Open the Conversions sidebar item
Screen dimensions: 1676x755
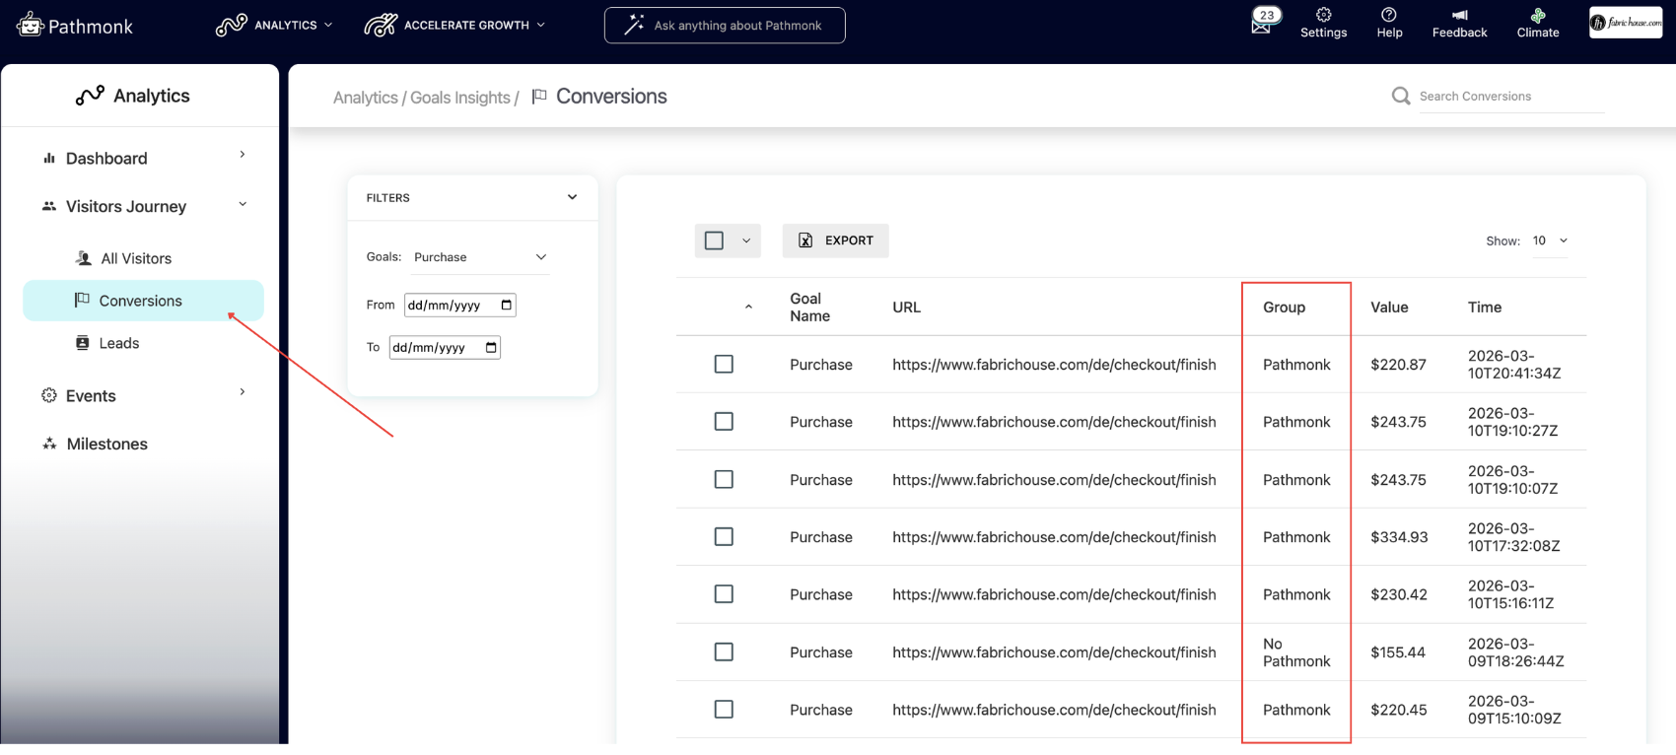(x=144, y=301)
